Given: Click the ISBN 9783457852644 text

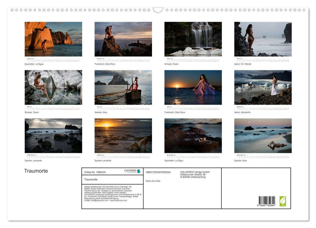Looking at the screenshot, I should [158, 172].
